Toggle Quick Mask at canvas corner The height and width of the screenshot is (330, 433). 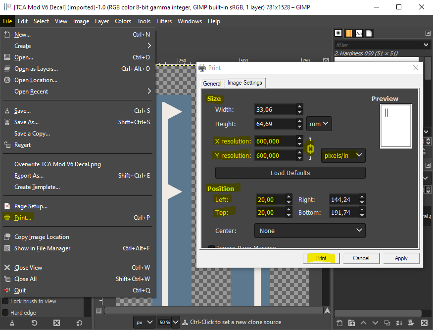98,310
